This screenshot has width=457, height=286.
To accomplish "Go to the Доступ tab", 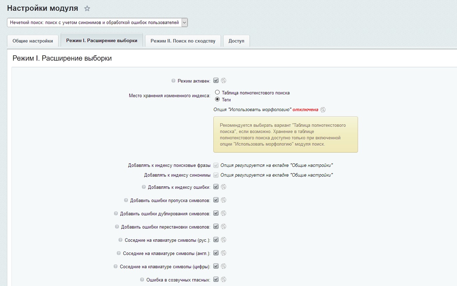I will [x=236, y=41].
